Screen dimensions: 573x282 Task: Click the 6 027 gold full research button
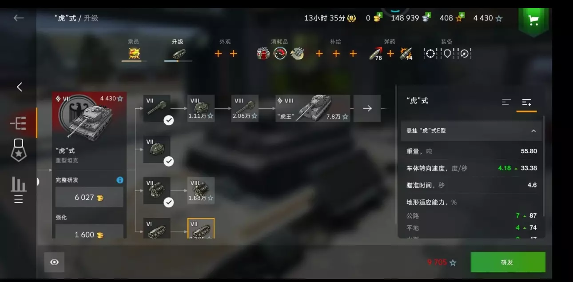[x=89, y=197]
